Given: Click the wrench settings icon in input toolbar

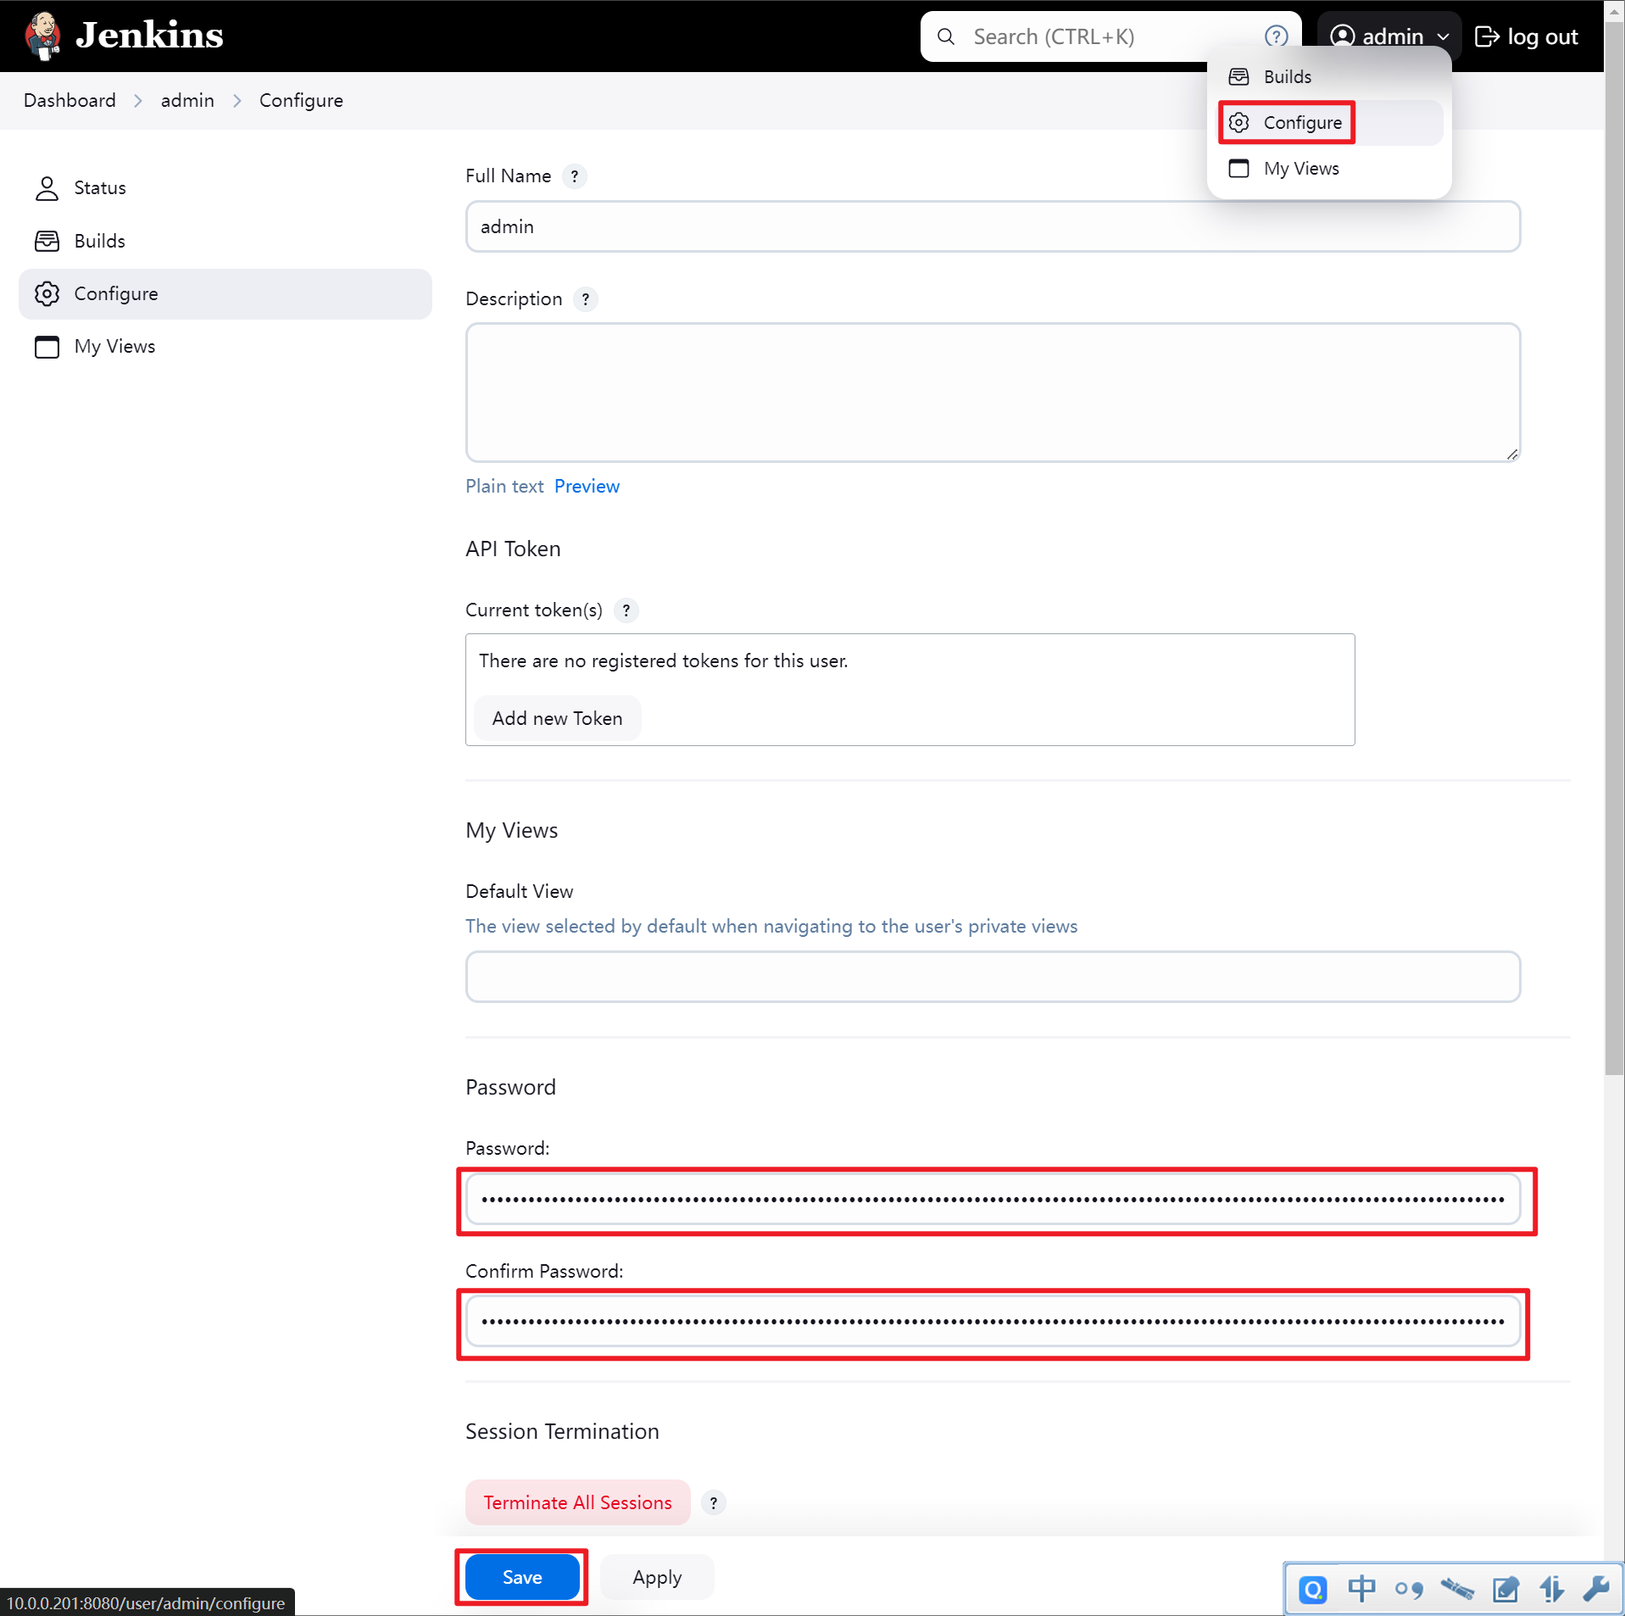Looking at the screenshot, I should pos(1595,1589).
